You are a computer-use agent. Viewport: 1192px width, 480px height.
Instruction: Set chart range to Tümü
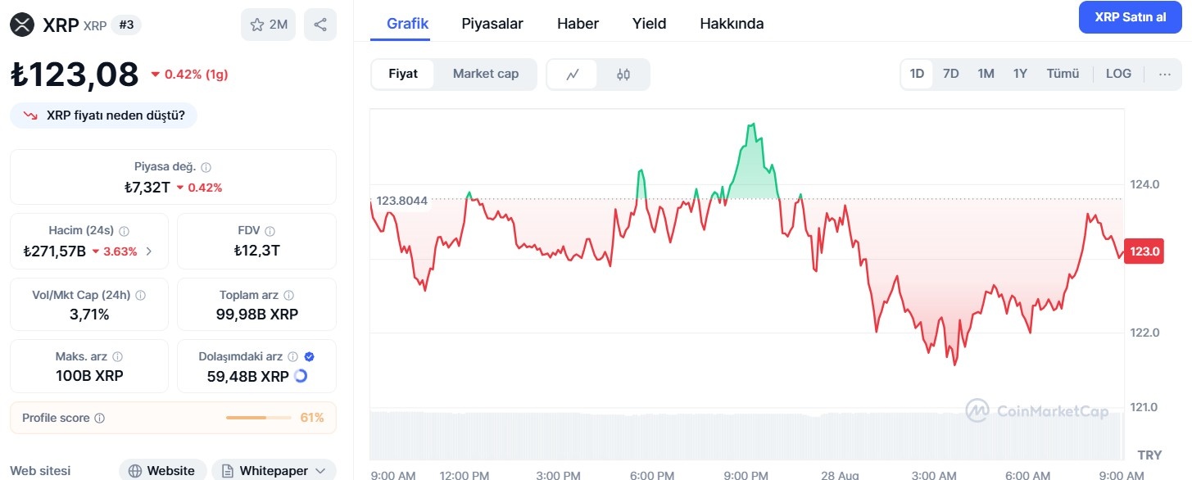pyautogui.click(x=1063, y=74)
